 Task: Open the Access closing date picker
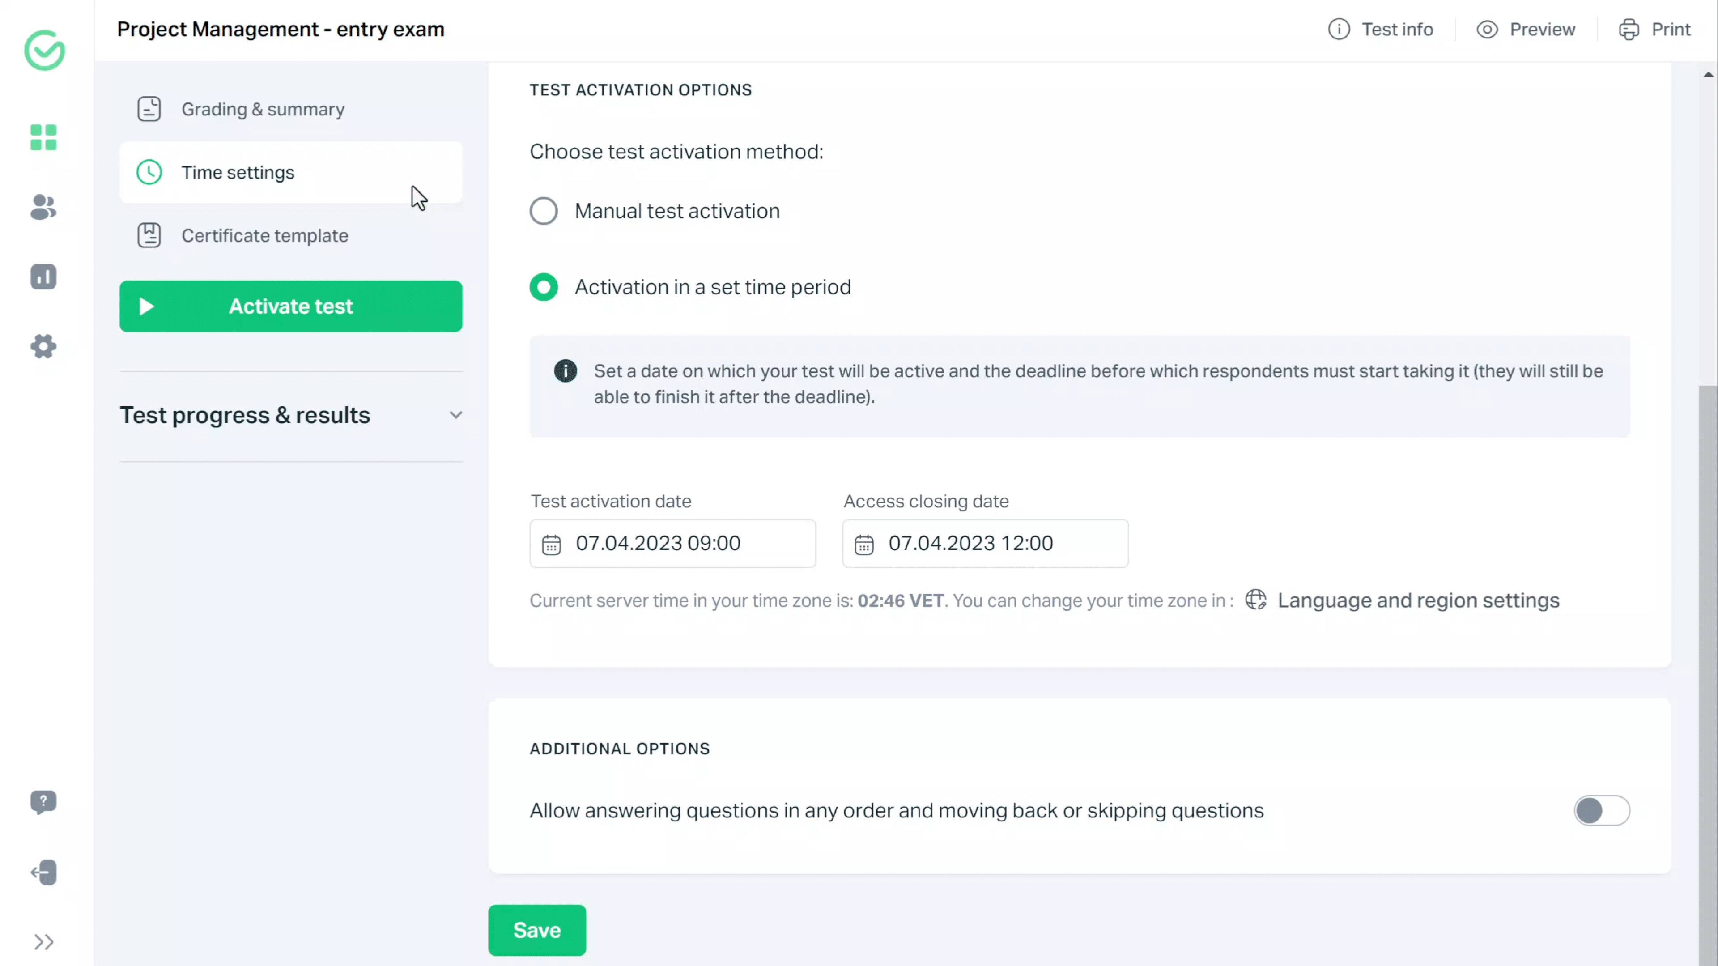pos(984,544)
